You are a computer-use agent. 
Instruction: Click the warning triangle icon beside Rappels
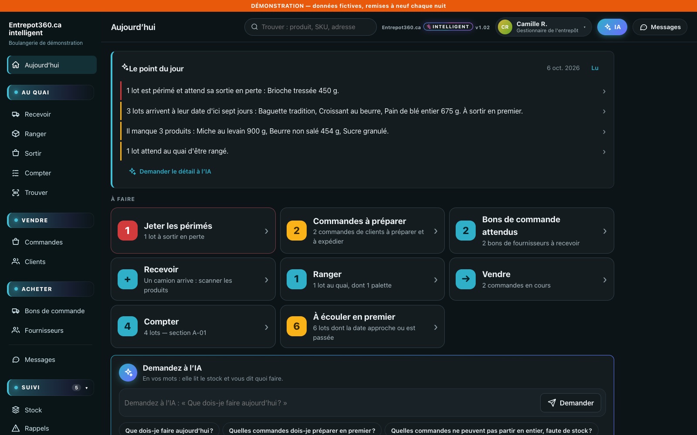[x=16, y=428]
